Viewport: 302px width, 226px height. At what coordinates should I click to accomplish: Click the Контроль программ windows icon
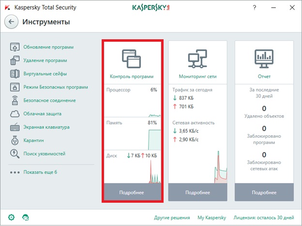(131, 59)
